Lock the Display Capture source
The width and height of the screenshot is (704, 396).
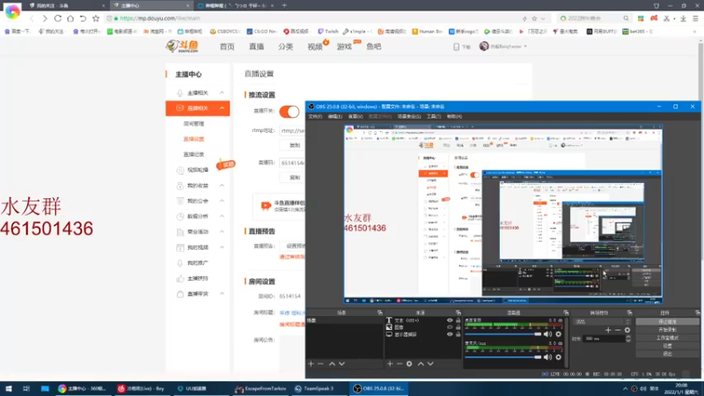click(458, 334)
